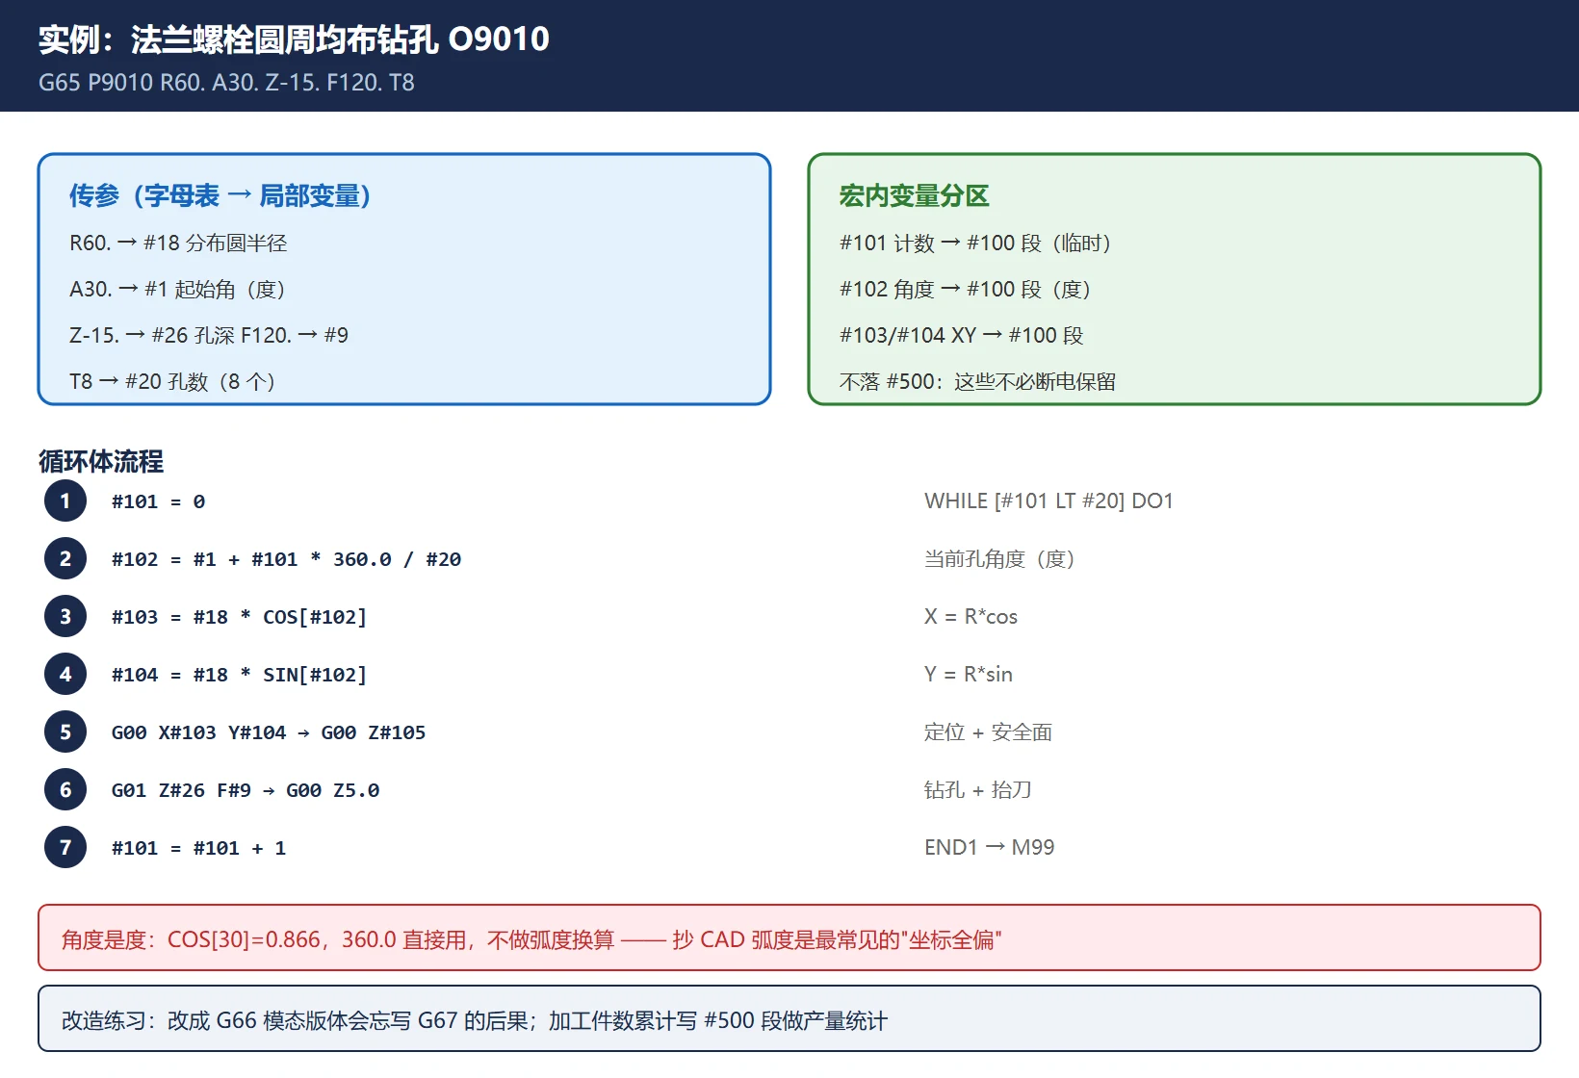Click code #102 = #1 + #101 * 360.0 / #20
This screenshot has width=1579, height=1078.
[286, 559]
